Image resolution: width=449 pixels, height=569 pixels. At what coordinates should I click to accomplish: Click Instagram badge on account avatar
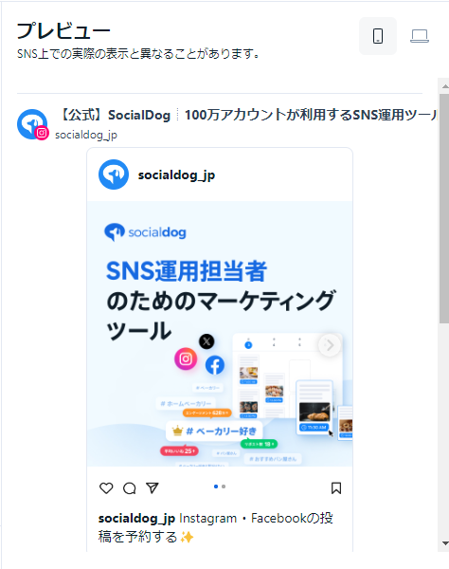(x=42, y=133)
